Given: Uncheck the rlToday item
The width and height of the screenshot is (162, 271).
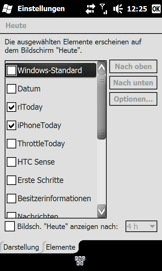Looking at the screenshot, I should [x=11, y=107].
